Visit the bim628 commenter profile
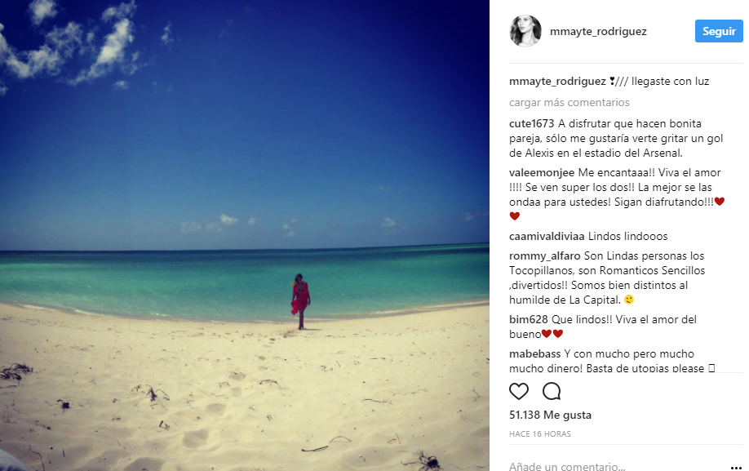This screenshot has width=749, height=471. (529, 319)
